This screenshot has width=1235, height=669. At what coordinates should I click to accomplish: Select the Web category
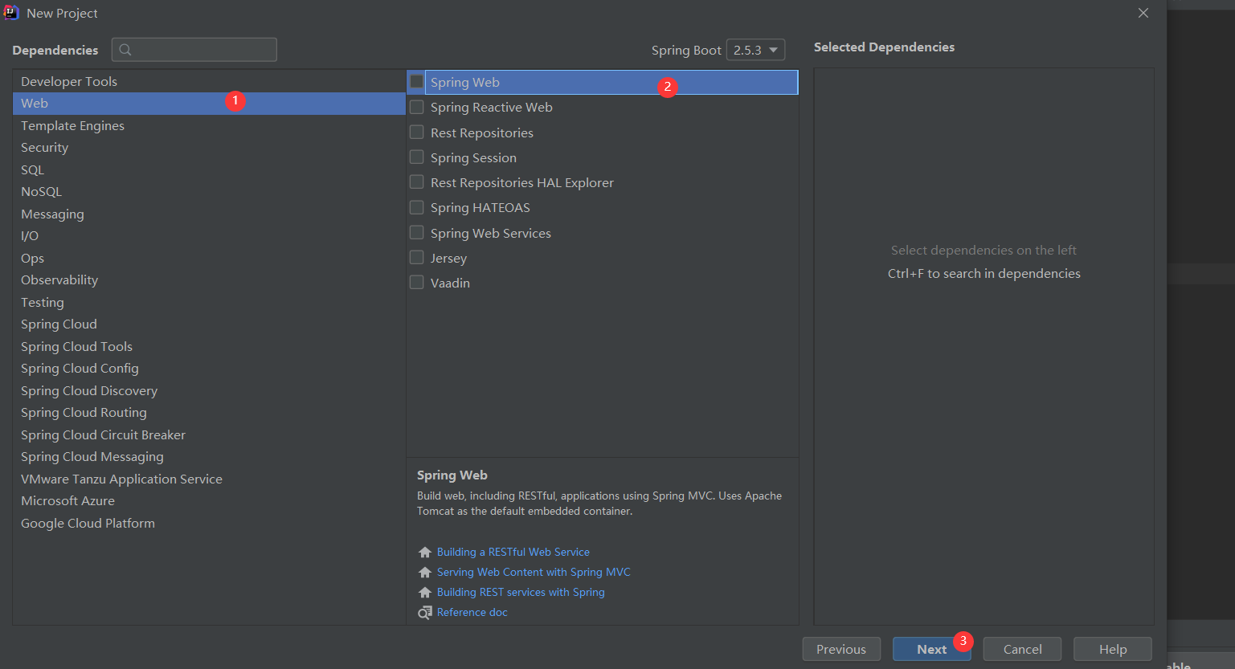coord(209,104)
